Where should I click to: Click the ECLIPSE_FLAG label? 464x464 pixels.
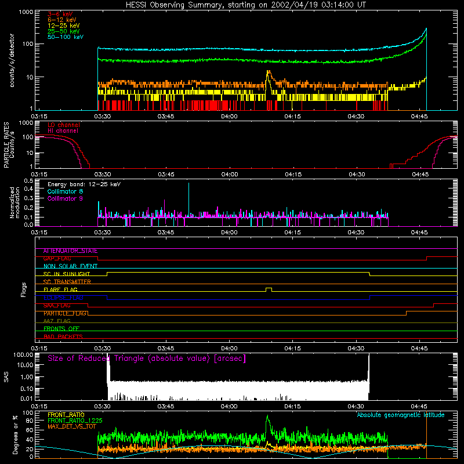tap(63, 298)
